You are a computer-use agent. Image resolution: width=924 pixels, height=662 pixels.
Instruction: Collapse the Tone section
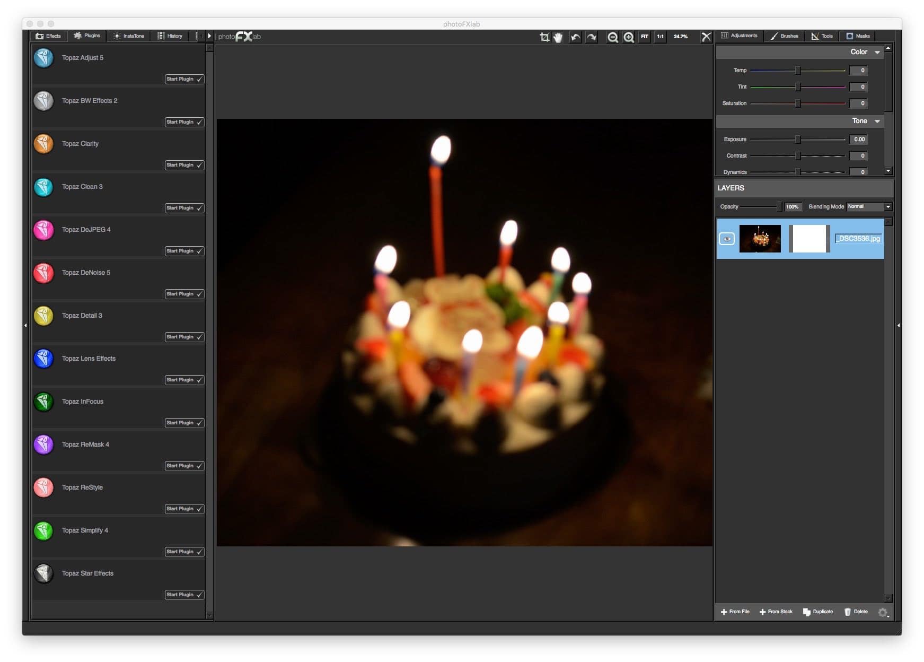point(877,121)
